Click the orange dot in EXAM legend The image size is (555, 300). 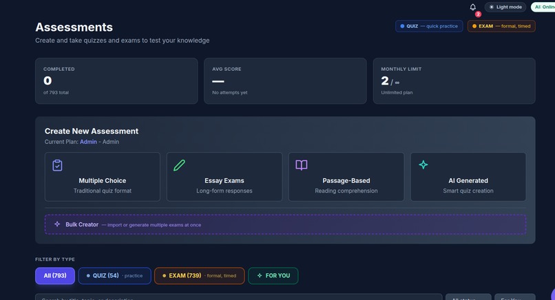[x=474, y=26]
